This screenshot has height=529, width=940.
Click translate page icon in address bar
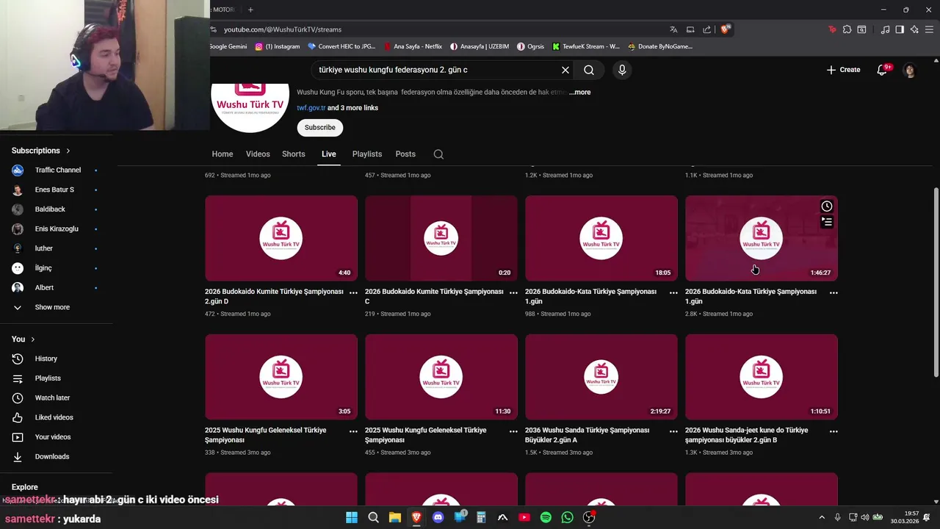pos(673,29)
